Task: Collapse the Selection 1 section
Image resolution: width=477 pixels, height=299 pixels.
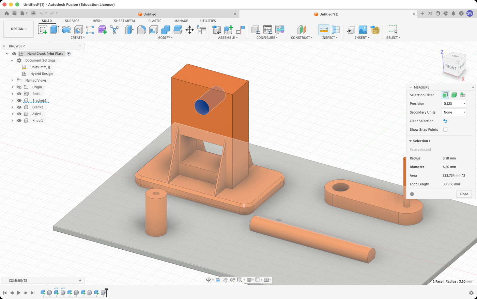Action: 411,141
